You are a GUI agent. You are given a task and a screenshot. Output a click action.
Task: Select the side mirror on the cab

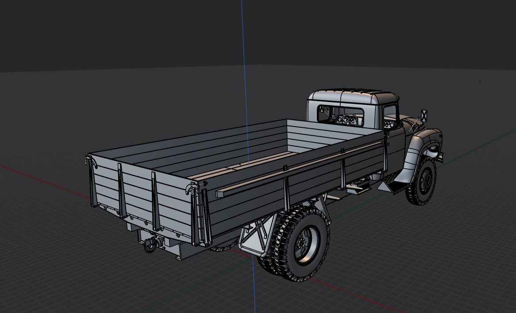[424, 116]
